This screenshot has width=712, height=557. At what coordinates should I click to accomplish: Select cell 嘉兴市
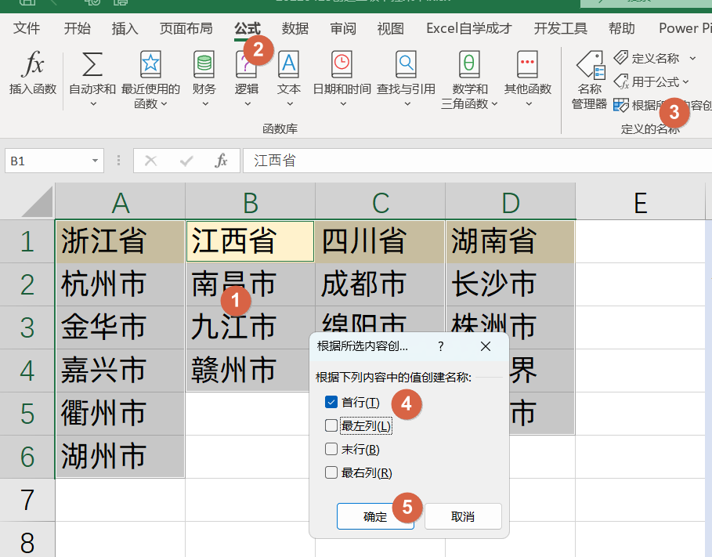[120, 371]
